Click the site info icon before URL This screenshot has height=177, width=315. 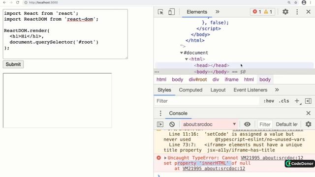tap(26, 2)
